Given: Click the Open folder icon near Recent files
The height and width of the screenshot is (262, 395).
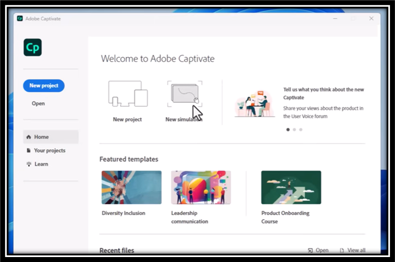Looking at the screenshot, I should [x=310, y=250].
